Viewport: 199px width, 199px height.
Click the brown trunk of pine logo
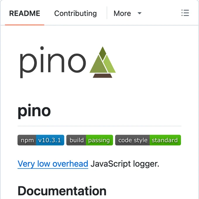[x=102, y=76]
